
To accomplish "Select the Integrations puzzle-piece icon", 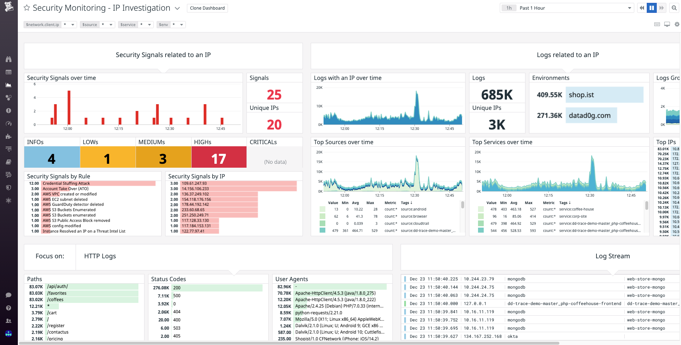I will [x=8, y=136].
